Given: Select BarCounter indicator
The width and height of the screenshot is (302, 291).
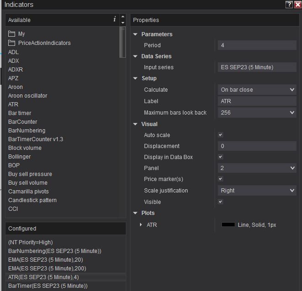Looking at the screenshot, I should [x=23, y=122].
